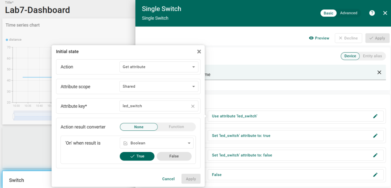The height and width of the screenshot is (188, 391).
Task: Click the Lab7-Dashboard title field
Action: coord(37,10)
